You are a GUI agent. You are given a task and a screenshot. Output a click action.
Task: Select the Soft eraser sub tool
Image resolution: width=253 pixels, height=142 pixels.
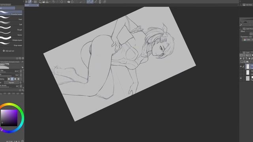click(11, 23)
